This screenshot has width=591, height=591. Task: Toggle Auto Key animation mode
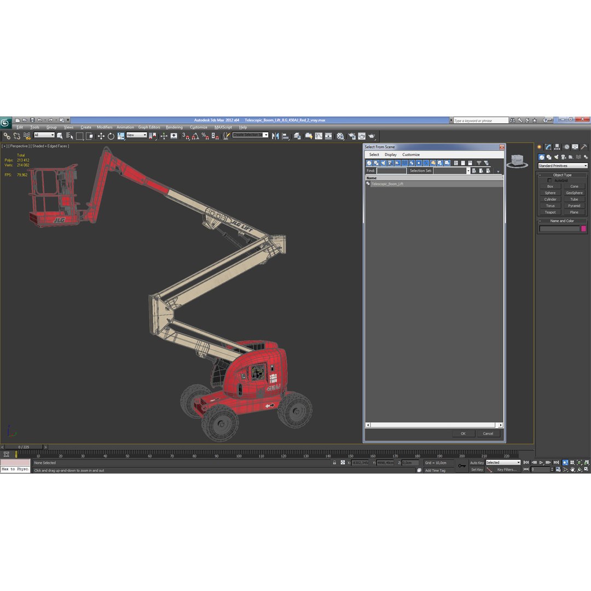pos(477,462)
